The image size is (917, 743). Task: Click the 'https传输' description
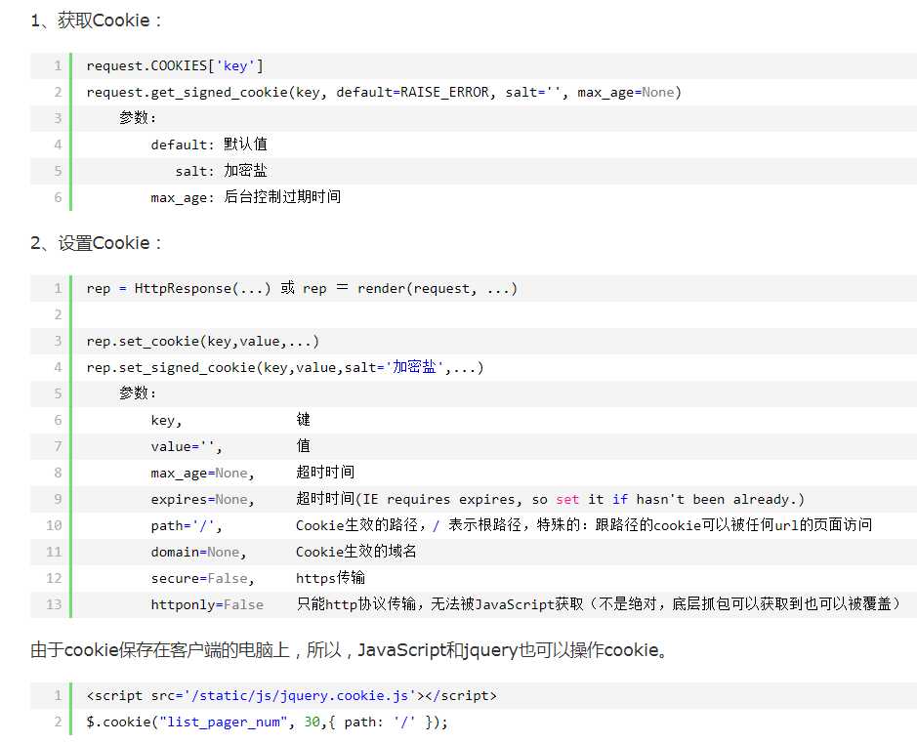(330, 578)
